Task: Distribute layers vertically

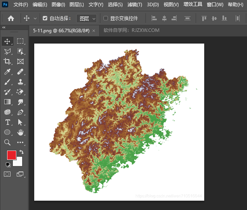Action: coord(187,18)
